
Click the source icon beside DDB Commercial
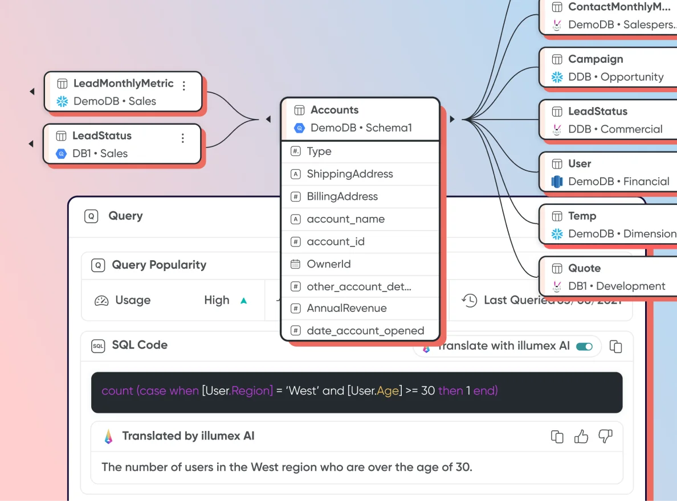[557, 129]
